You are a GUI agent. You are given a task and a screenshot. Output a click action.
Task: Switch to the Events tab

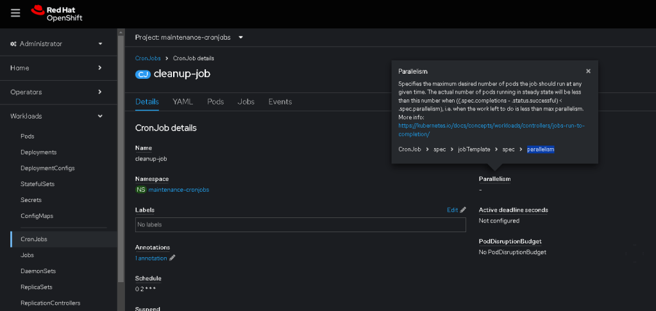[x=280, y=102]
